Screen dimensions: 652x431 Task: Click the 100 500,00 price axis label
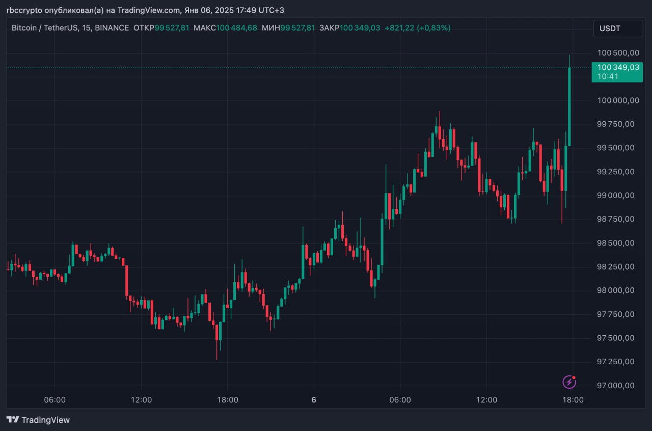618,52
